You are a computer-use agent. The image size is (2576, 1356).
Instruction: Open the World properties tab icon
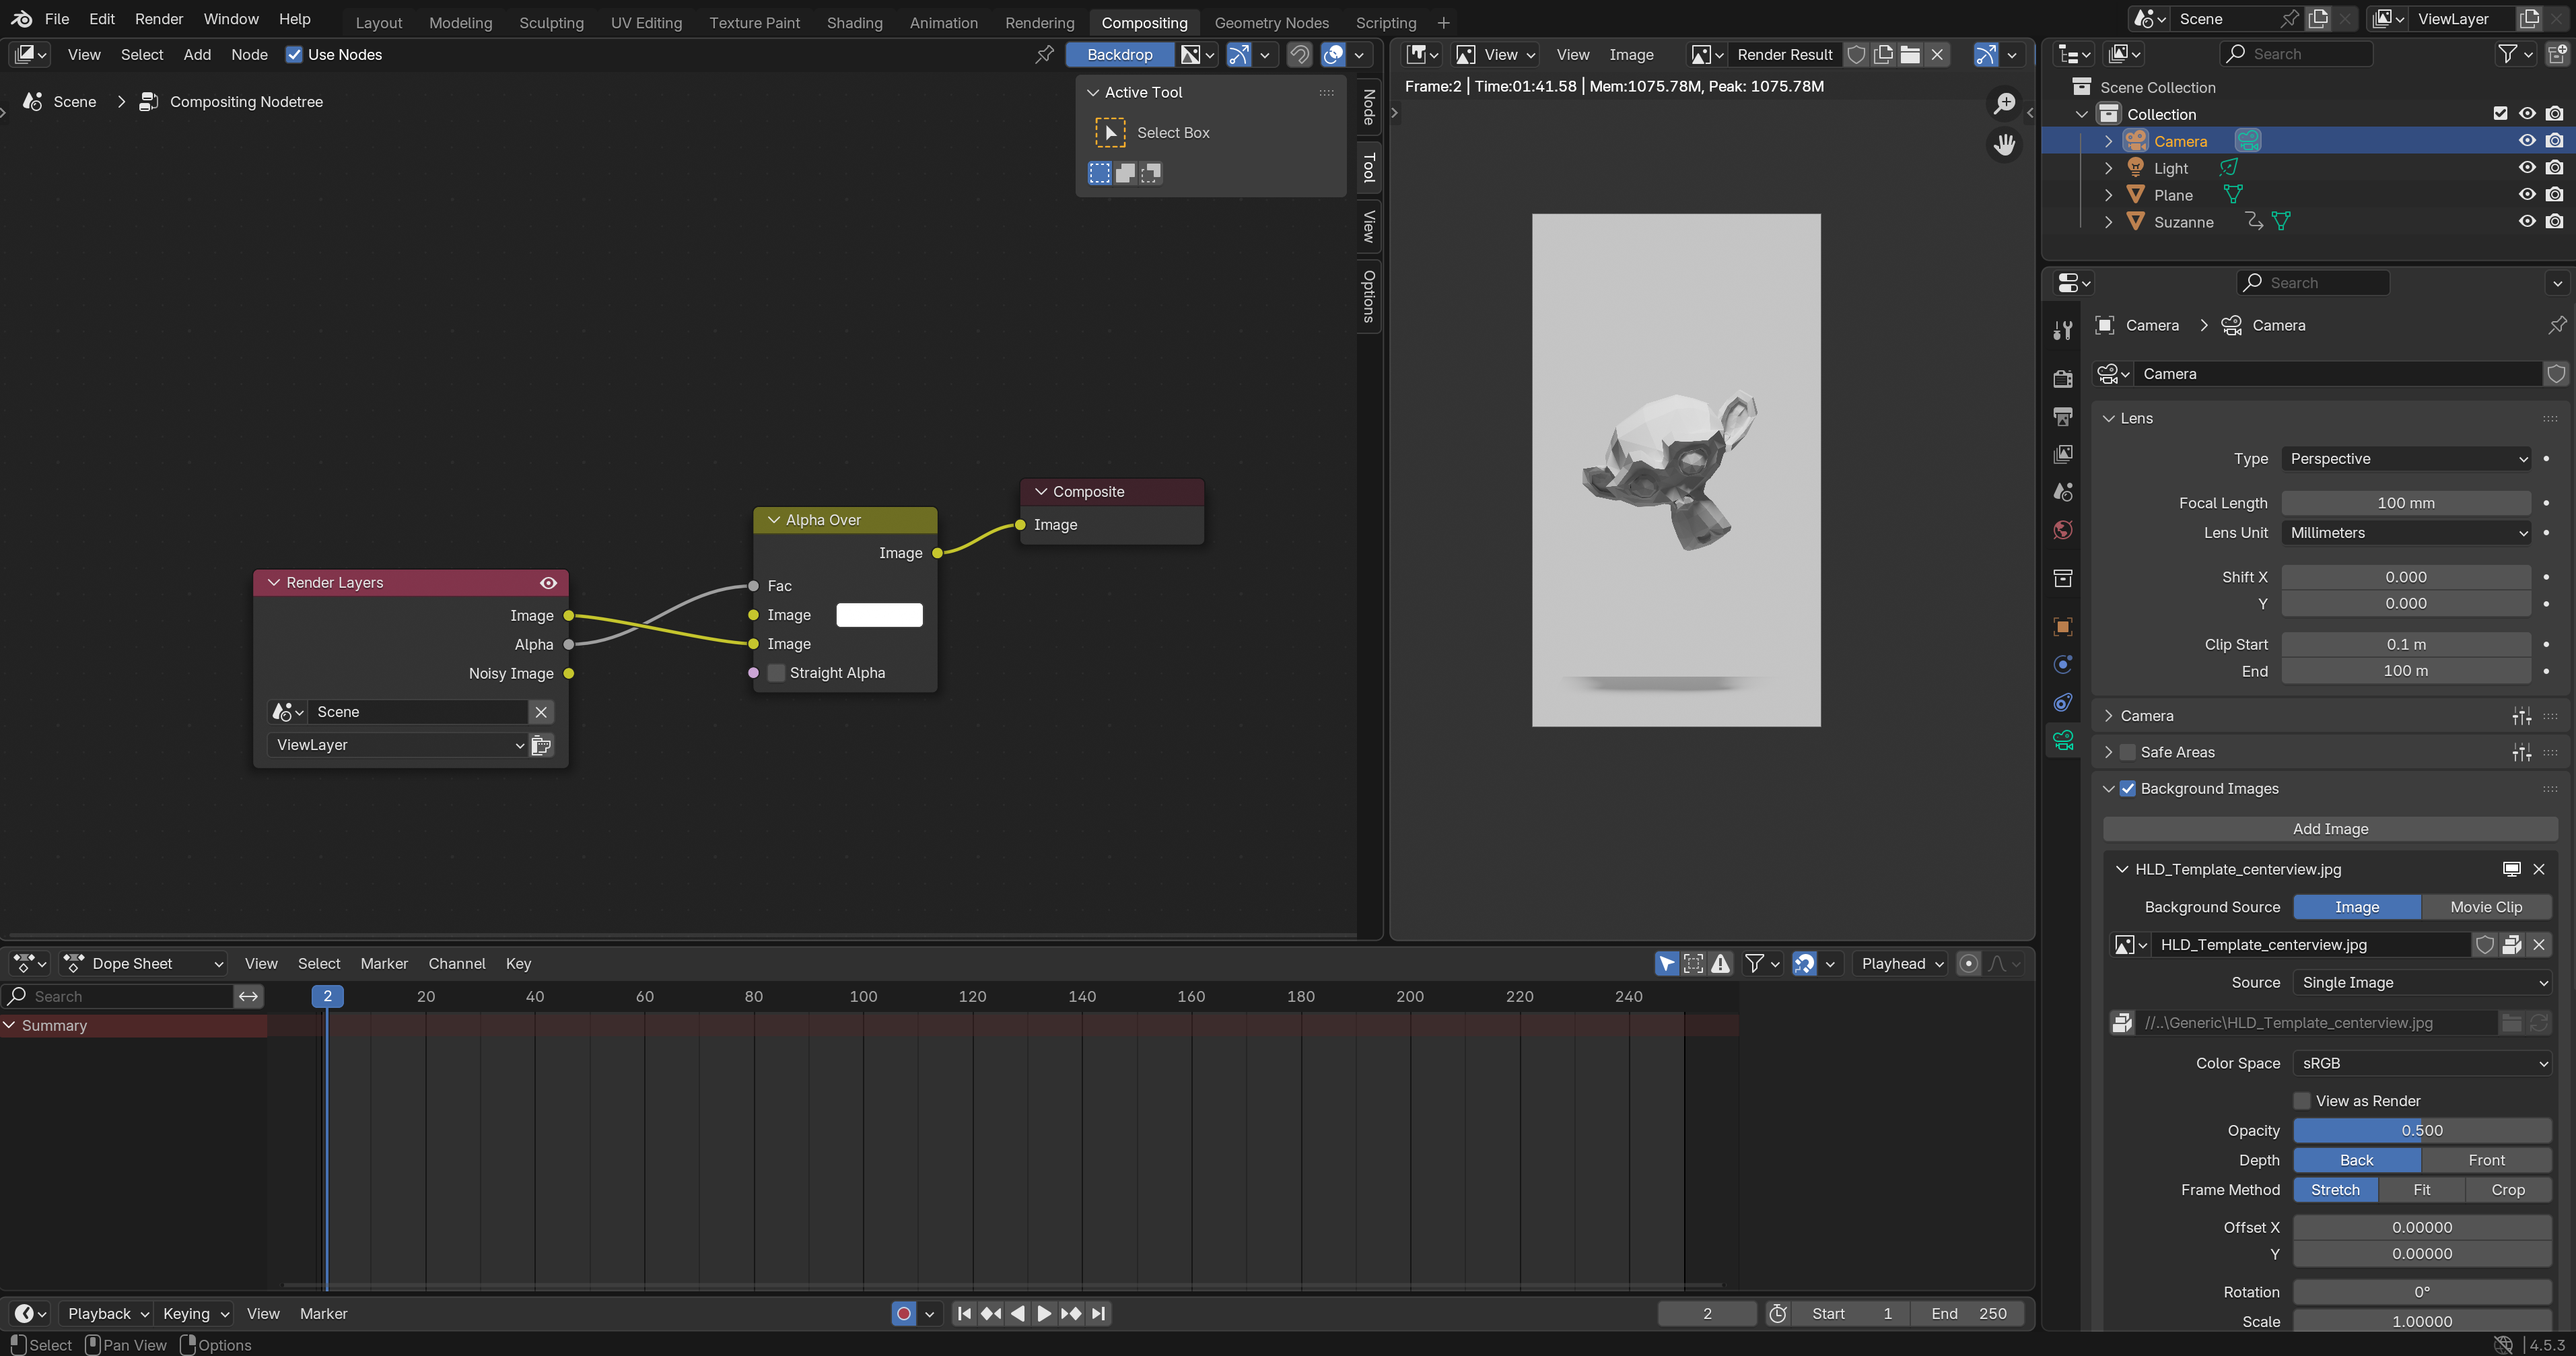[2062, 530]
